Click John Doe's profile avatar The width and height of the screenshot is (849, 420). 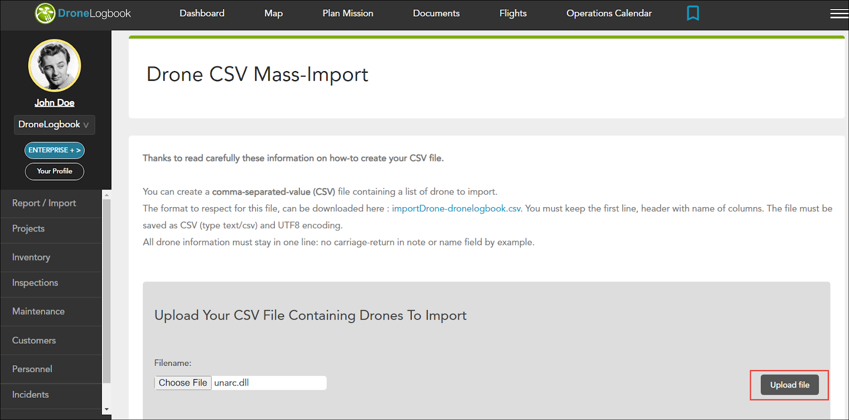point(55,65)
